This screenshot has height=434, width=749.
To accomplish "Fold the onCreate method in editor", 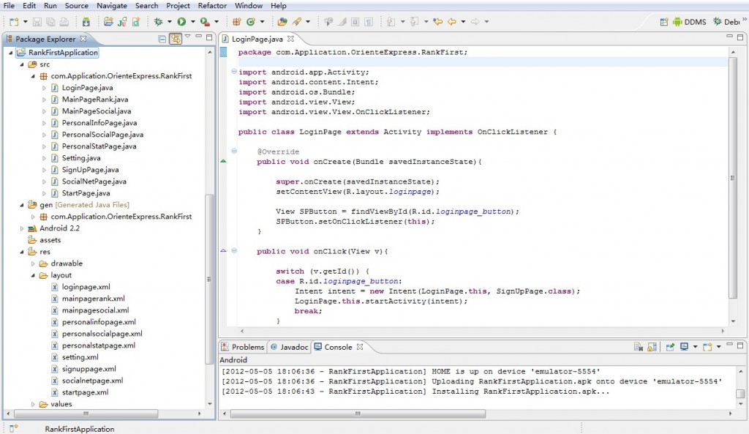I will tap(234, 151).
